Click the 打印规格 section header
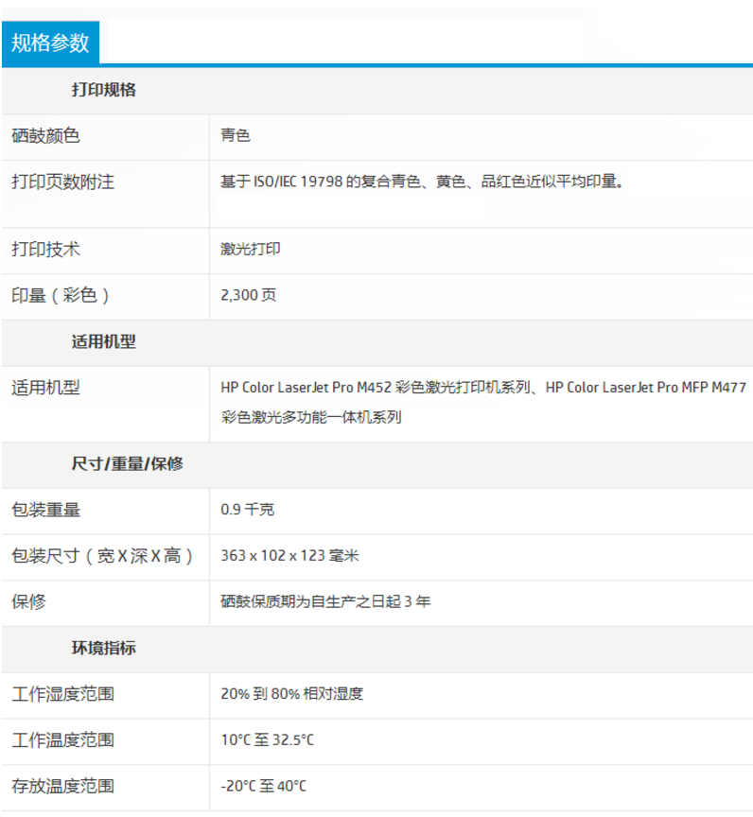This screenshot has width=753, height=817. tap(104, 90)
